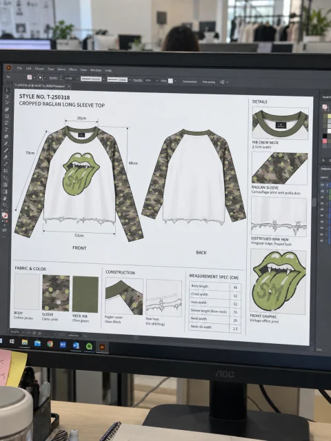Select the Selection arrow tool in toolbox
331x441 pixels.
7,90
